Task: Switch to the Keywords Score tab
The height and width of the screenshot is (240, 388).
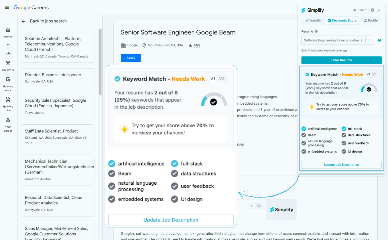Action: click(342, 21)
